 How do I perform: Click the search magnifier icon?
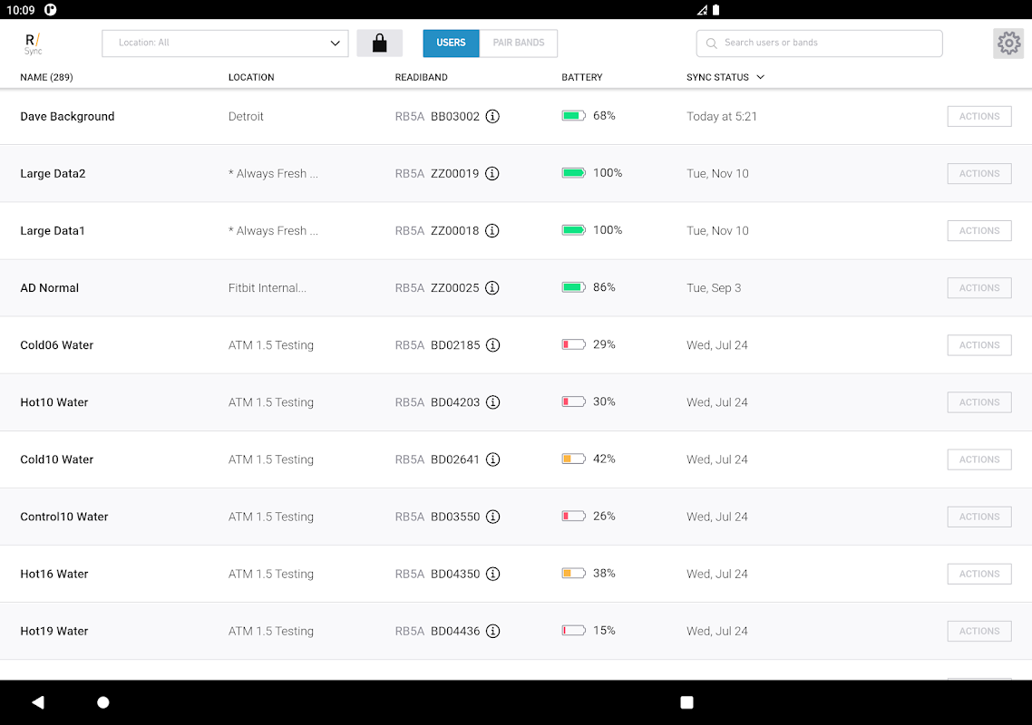coord(712,43)
